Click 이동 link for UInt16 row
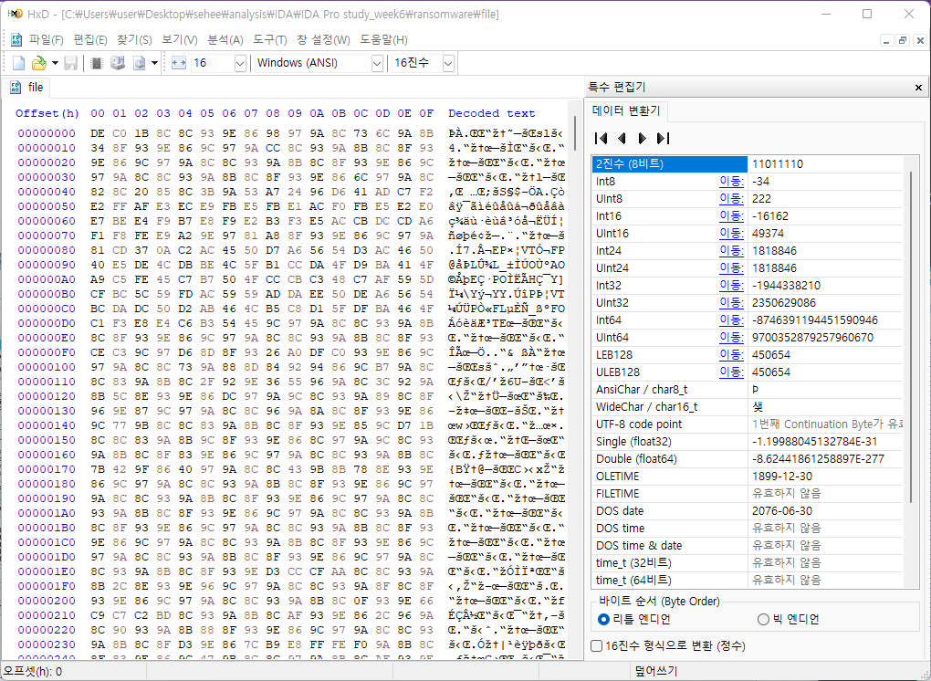The width and height of the screenshot is (931, 681). (731, 234)
